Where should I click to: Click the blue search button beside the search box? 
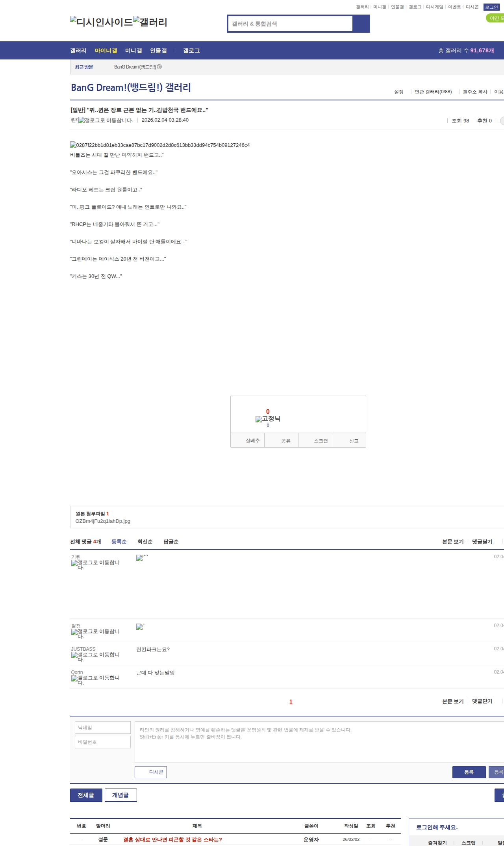(361, 24)
